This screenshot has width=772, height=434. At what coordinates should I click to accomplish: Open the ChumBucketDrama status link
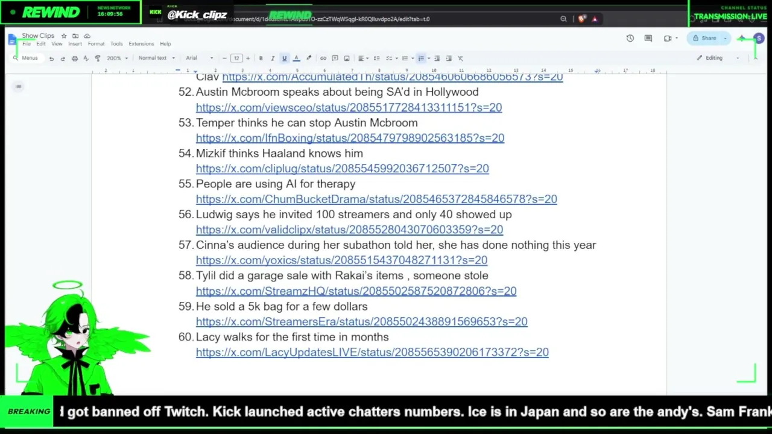click(x=376, y=199)
